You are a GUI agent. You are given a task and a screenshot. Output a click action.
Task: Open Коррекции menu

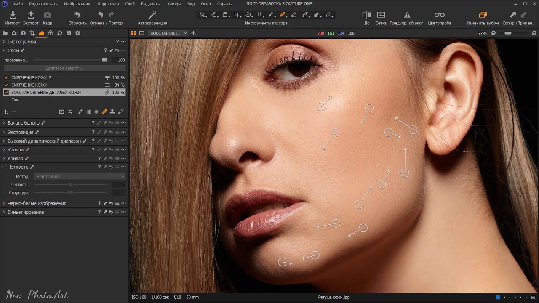[x=108, y=4]
